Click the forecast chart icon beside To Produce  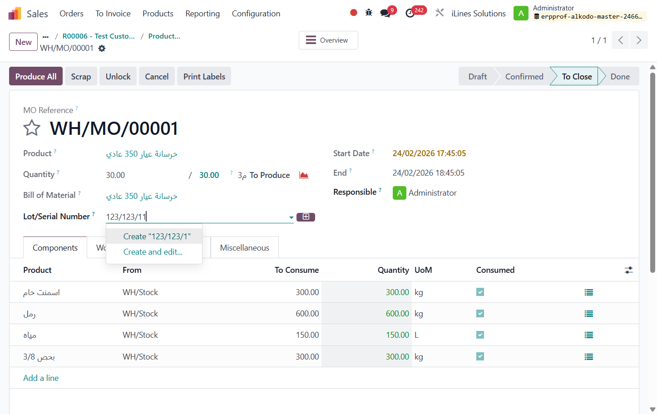[x=304, y=175]
